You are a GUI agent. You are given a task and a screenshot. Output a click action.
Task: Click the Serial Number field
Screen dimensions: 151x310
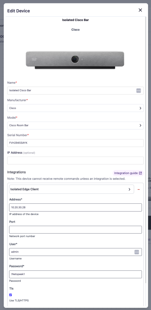(75, 143)
